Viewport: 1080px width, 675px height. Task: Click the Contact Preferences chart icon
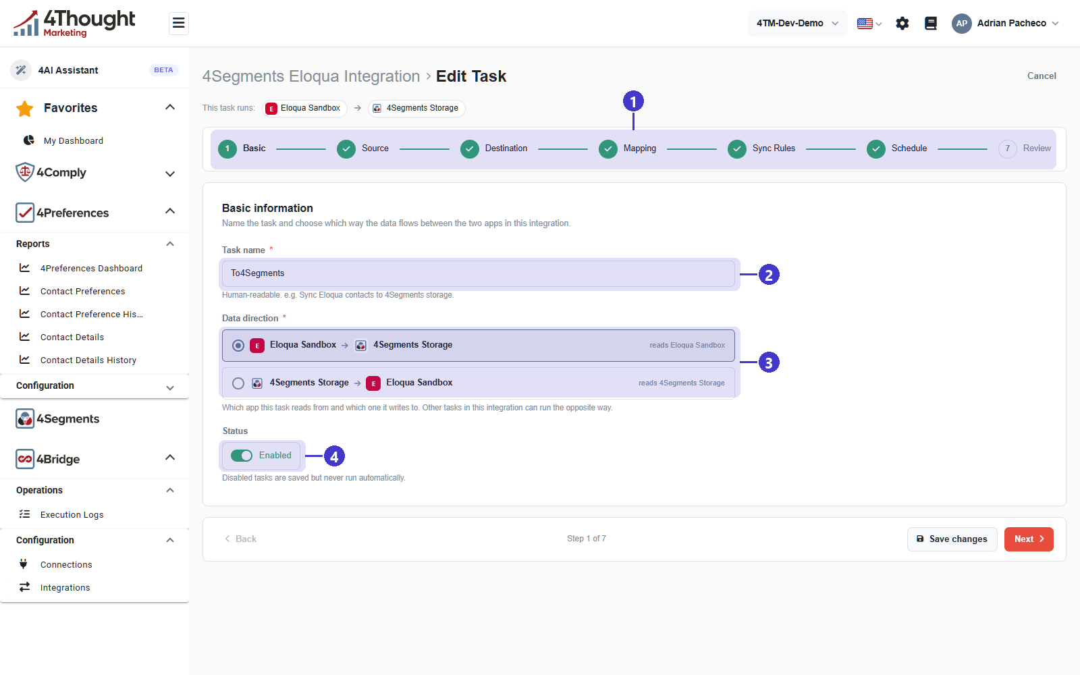pyautogui.click(x=25, y=291)
